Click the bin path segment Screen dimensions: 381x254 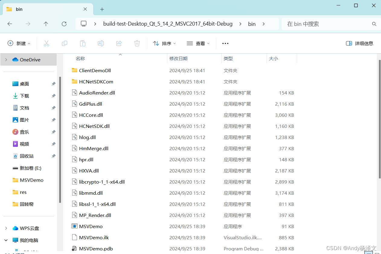(x=252, y=24)
